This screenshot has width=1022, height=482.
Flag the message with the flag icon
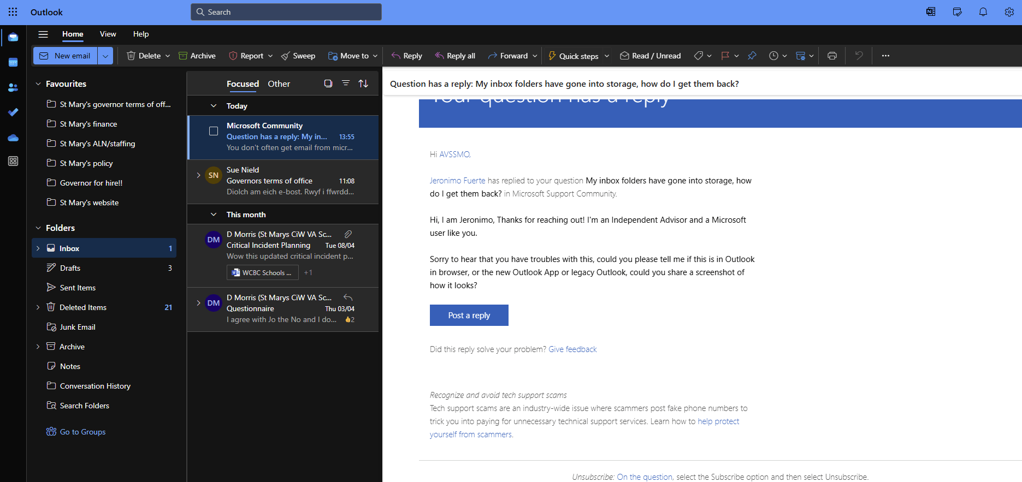[725, 56]
